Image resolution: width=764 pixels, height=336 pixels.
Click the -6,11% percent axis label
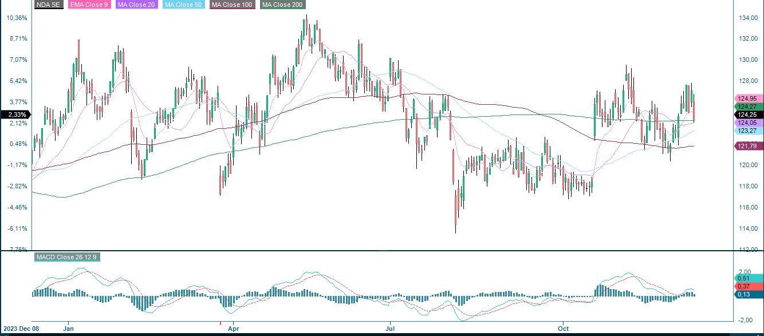(17, 228)
